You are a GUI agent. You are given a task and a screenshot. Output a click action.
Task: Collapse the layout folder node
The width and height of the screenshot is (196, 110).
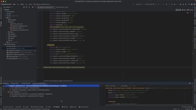pyautogui.click(x=7, y=22)
